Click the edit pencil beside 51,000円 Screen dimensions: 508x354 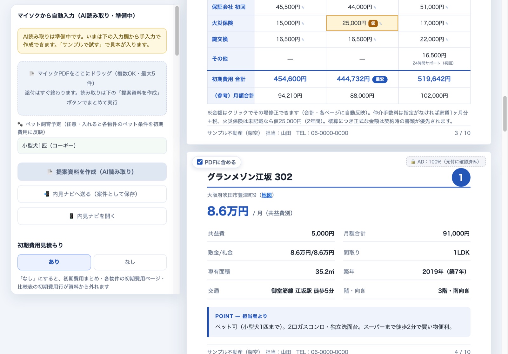coord(447,7)
